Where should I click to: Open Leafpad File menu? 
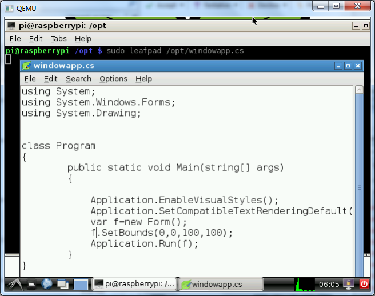pyautogui.click(x=30, y=79)
